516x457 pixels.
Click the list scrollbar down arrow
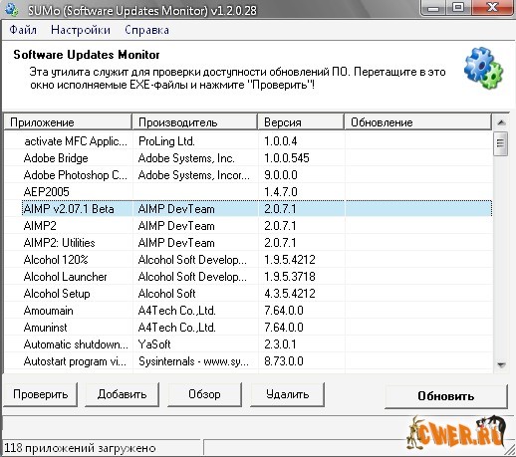(x=501, y=365)
